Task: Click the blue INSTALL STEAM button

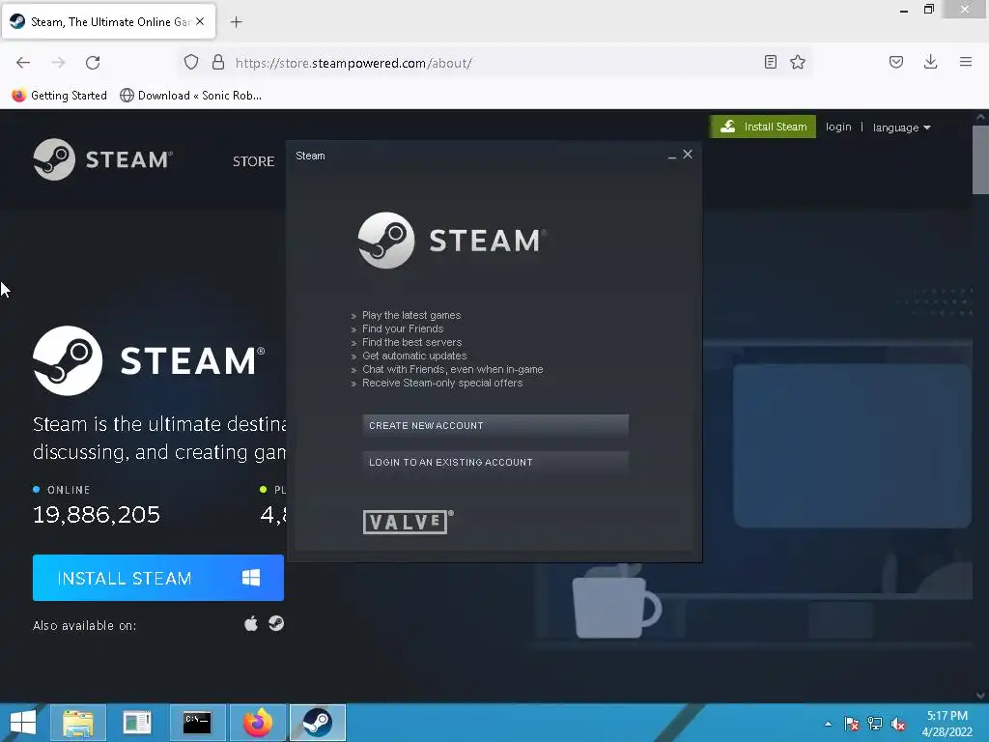Action: coord(158,578)
